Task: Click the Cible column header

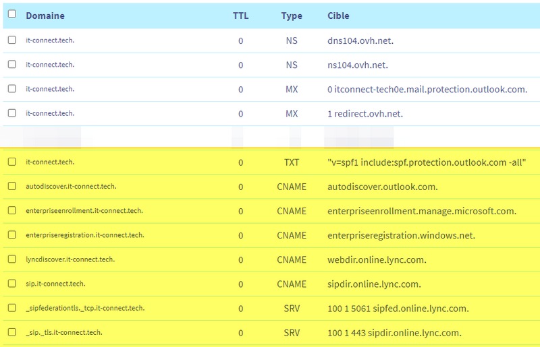Action: point(339,15)
